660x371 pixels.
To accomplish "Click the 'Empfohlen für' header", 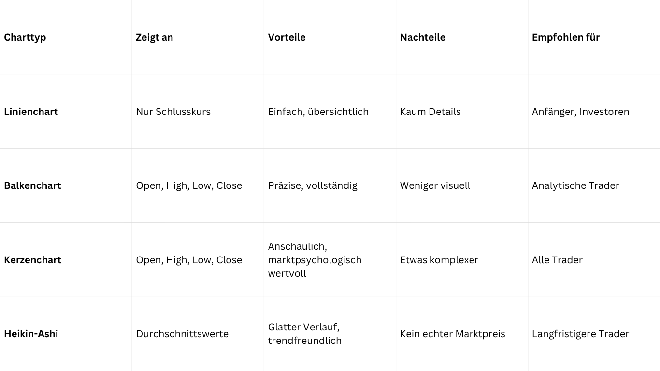I will pos(566,37).
